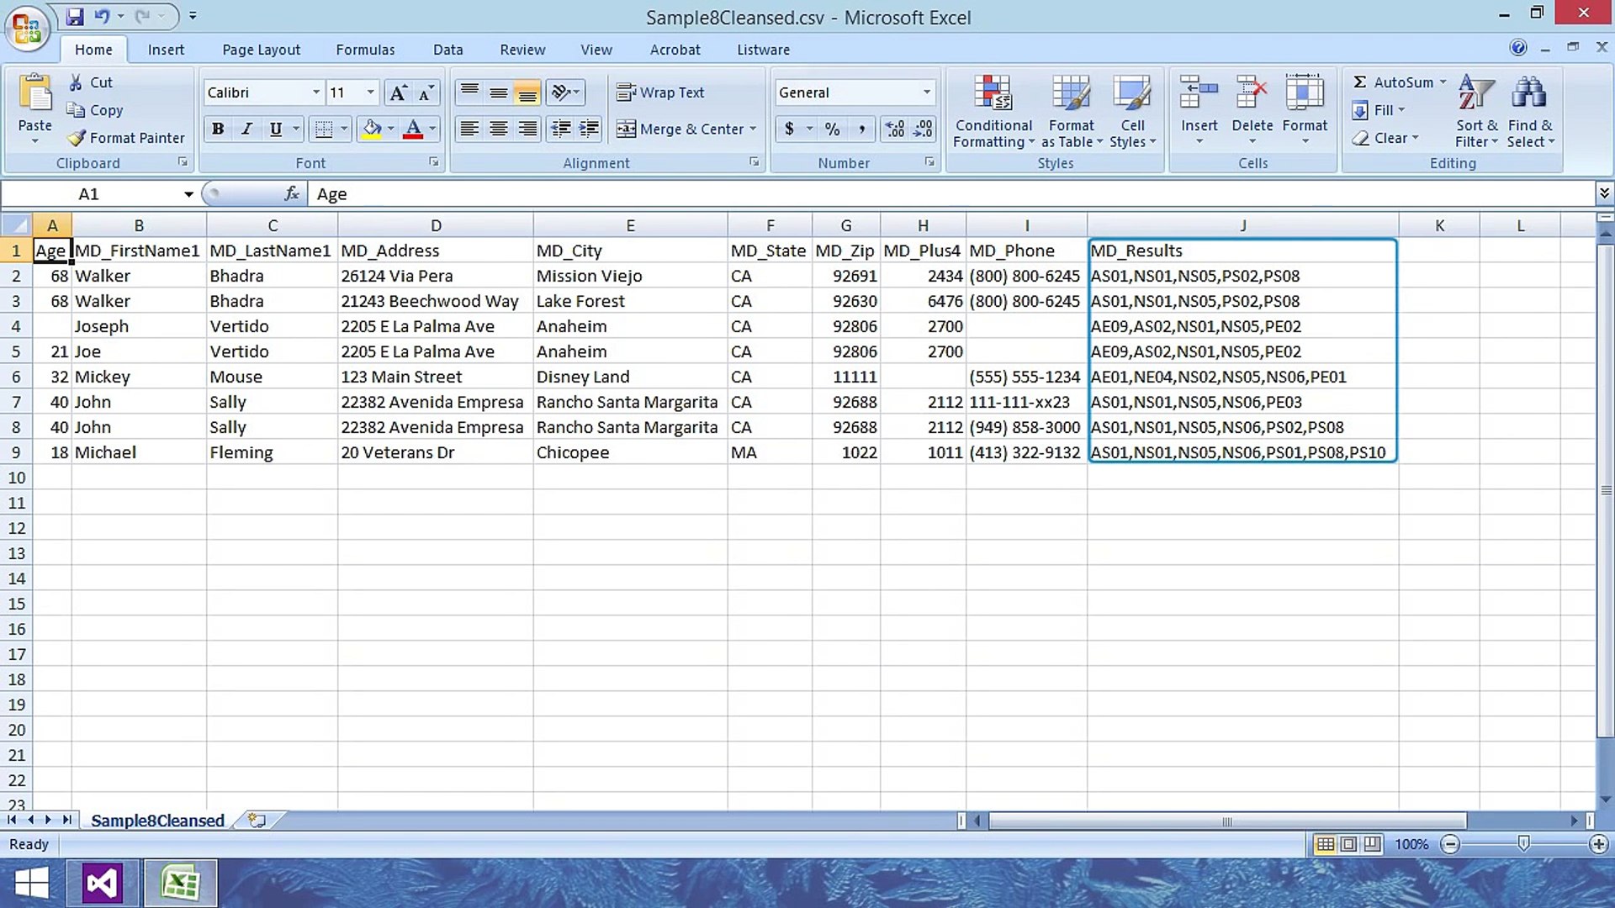
Task: Toggle Underline formatting
Action: click(275, 129)
